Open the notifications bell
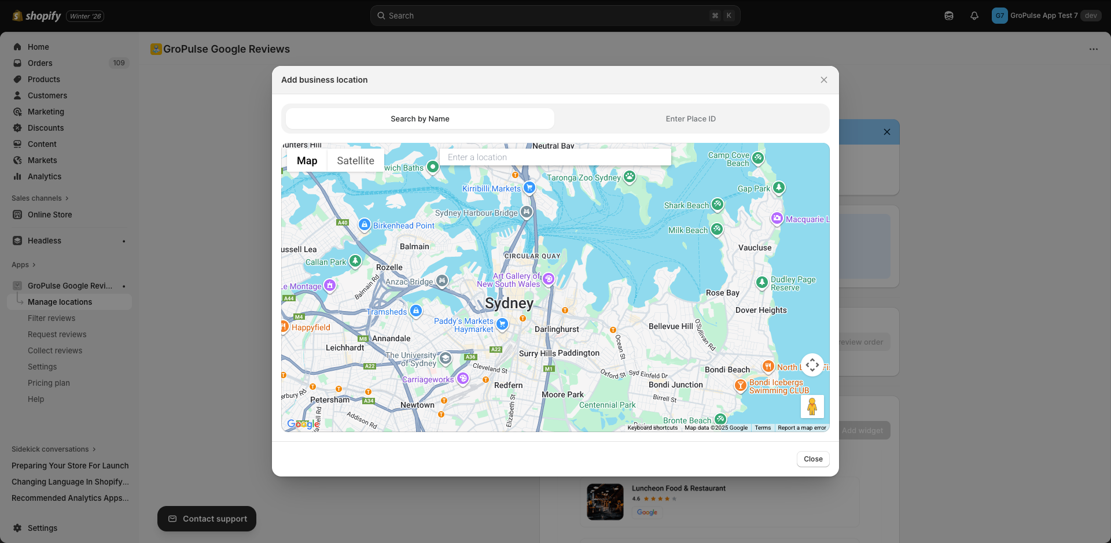The width and height of the screenshot is (1111, 543). pyautogui.click(x=974, y=15)
